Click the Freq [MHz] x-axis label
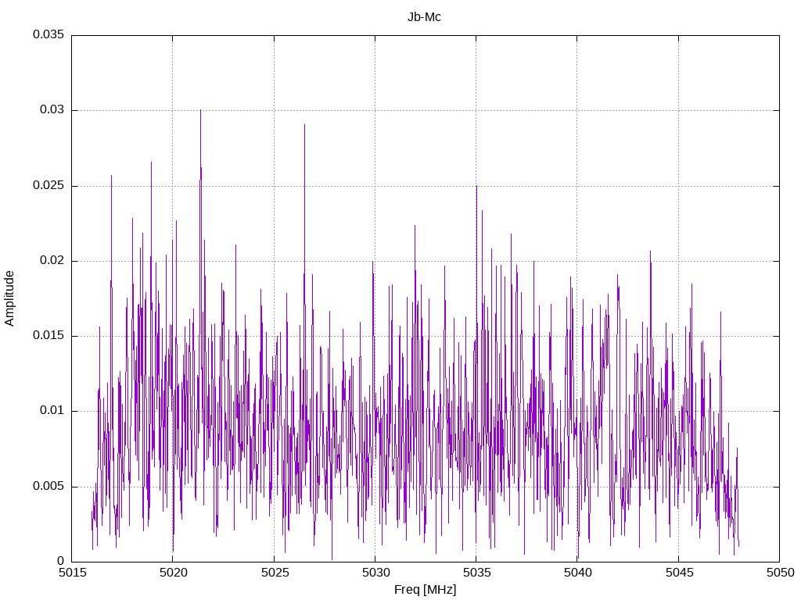The image size is (801, 600). [x=425, y=590]
